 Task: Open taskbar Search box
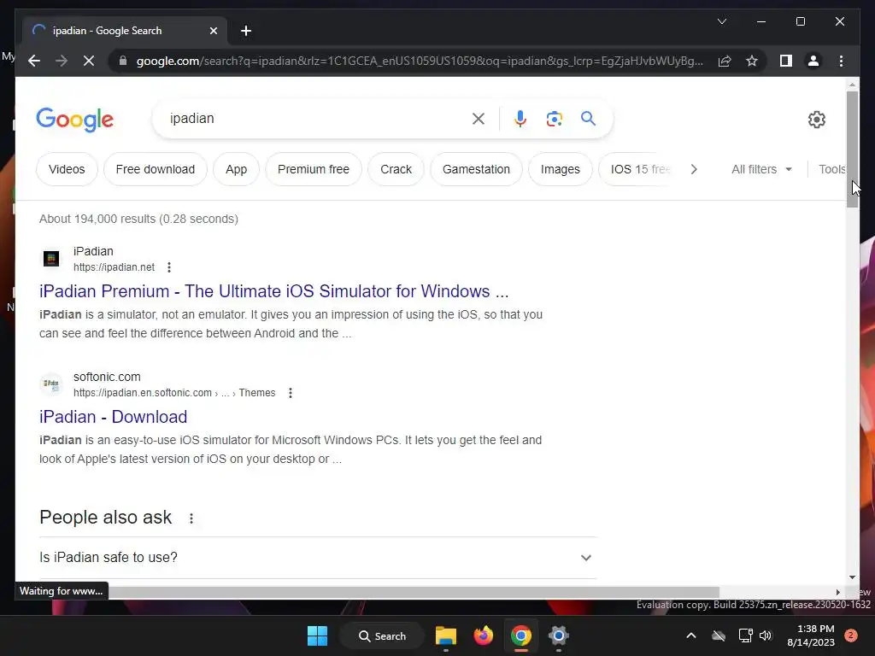pos(382,635)
